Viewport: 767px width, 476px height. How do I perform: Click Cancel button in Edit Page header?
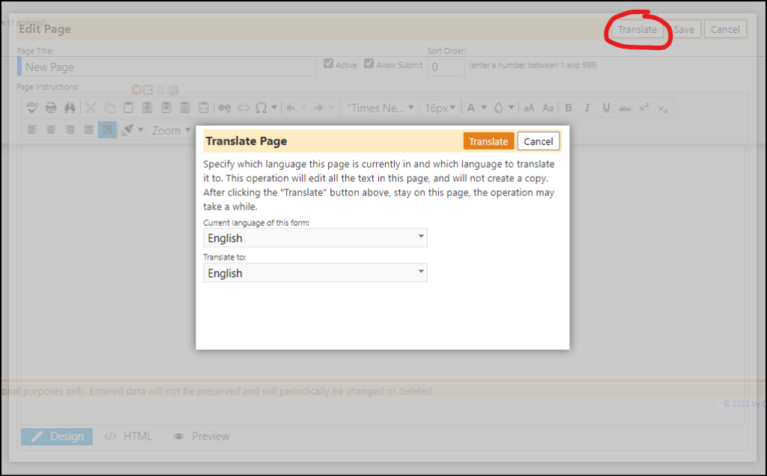[x=725, y=29]
